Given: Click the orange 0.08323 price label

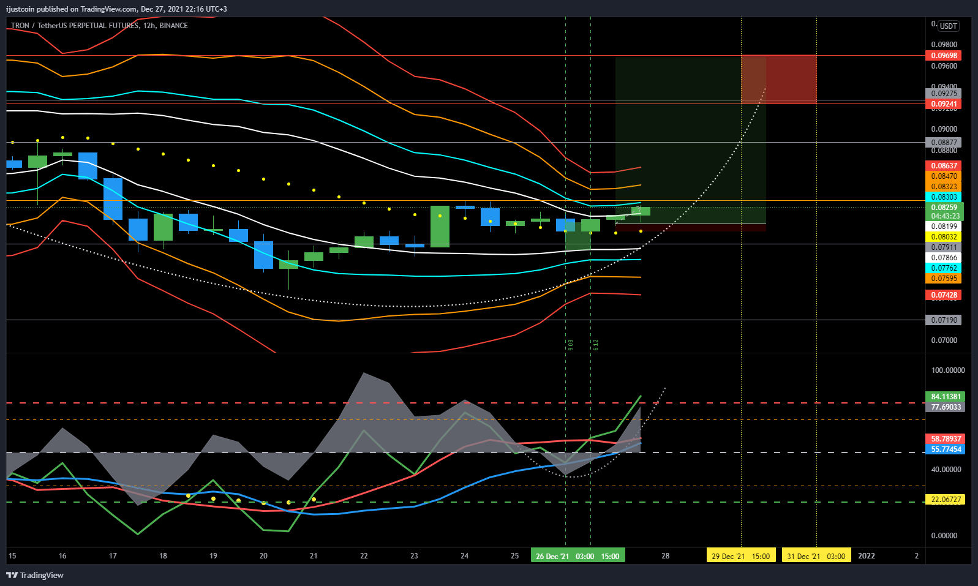Looking at the screenshot, I should [944, 187].
